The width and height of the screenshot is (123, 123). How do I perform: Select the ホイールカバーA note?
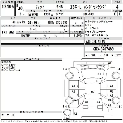(11, 70)
